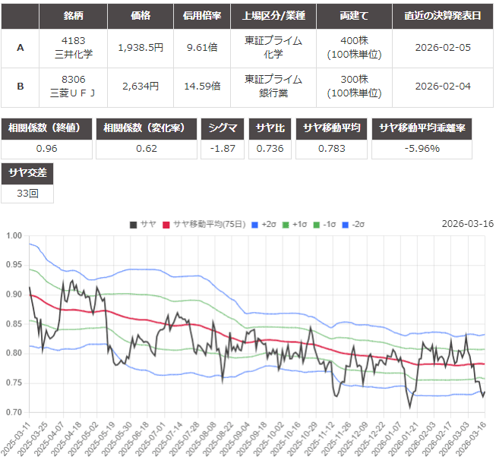
Task: Toggle the サヤ series in chart legend
Action: point(143,224)
